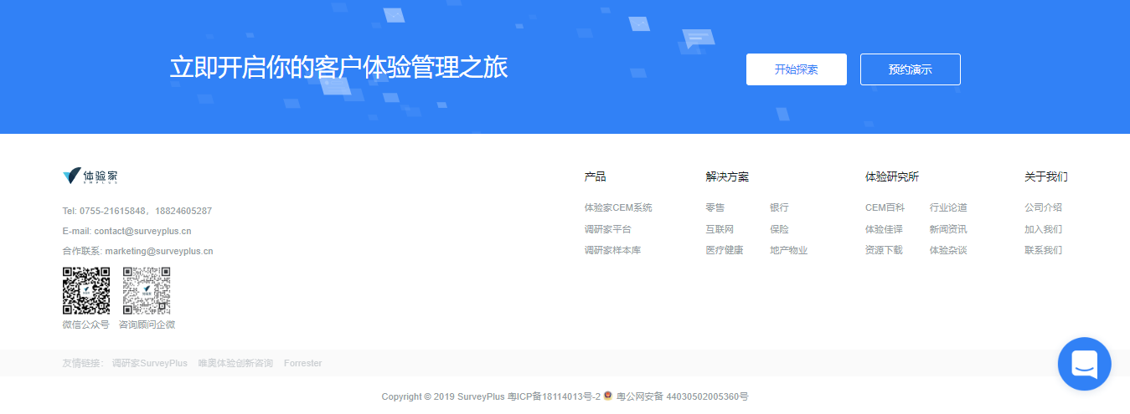This screenshot has width=1130, height=414.
Task: Click the 咨询顾问企微 QR code
Action: [x=147, y=290]
